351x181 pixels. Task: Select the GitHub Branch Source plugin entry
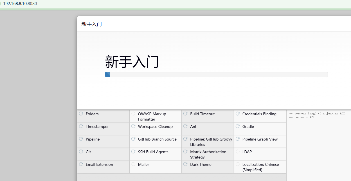157,139
